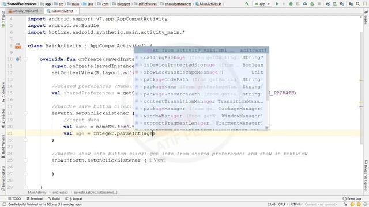This screenshot has height=207, width=369.
Task: Open the Event Log panel
Action: pos(352,198)
